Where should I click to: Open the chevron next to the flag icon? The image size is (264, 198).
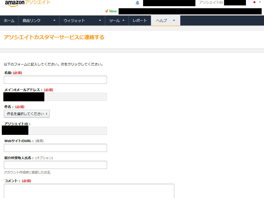[260, 2]
